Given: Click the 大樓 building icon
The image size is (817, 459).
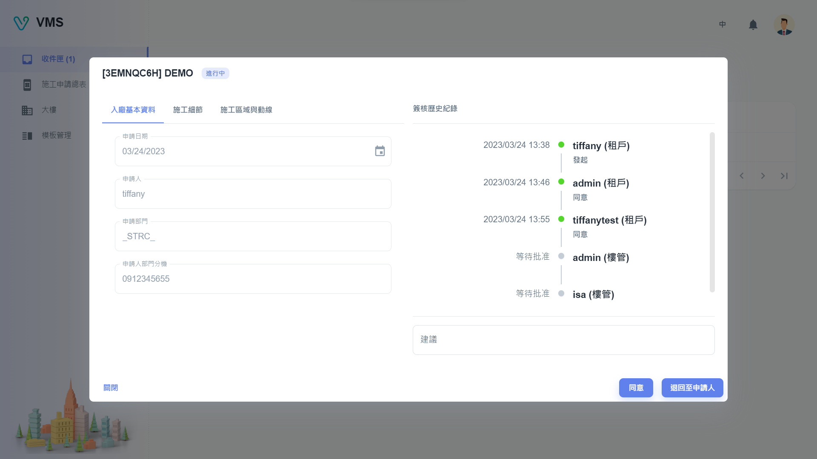Looking at the screenshot, I should click(27, 110).
